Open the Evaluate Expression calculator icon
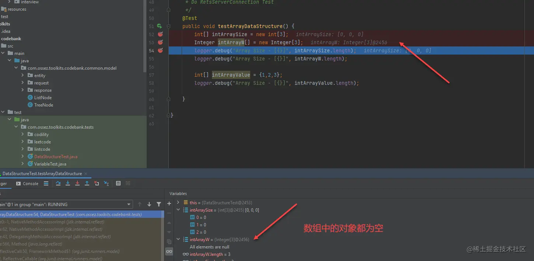The height and width of the screenshot is (261, 534). click(118, 183)
